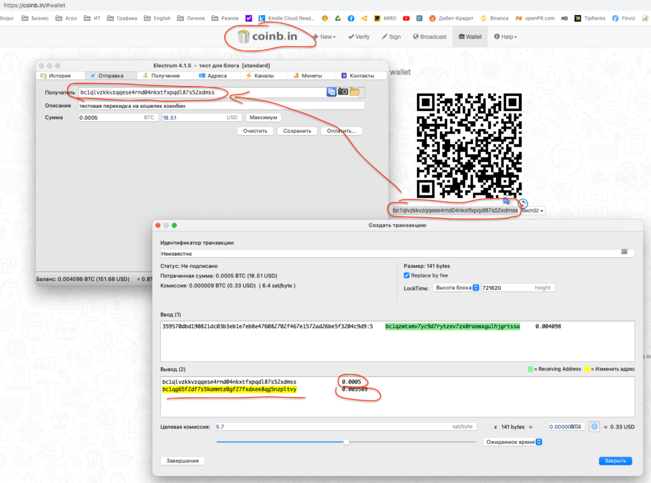Open the Личное bookmarks folder
The width and height of the screenshot is (651, 483).
(191, 18)
